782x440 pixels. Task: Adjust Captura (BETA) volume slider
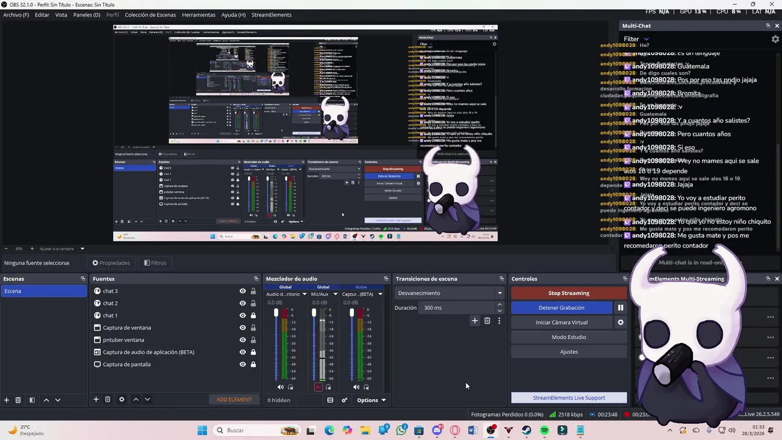tap(352, 343)
